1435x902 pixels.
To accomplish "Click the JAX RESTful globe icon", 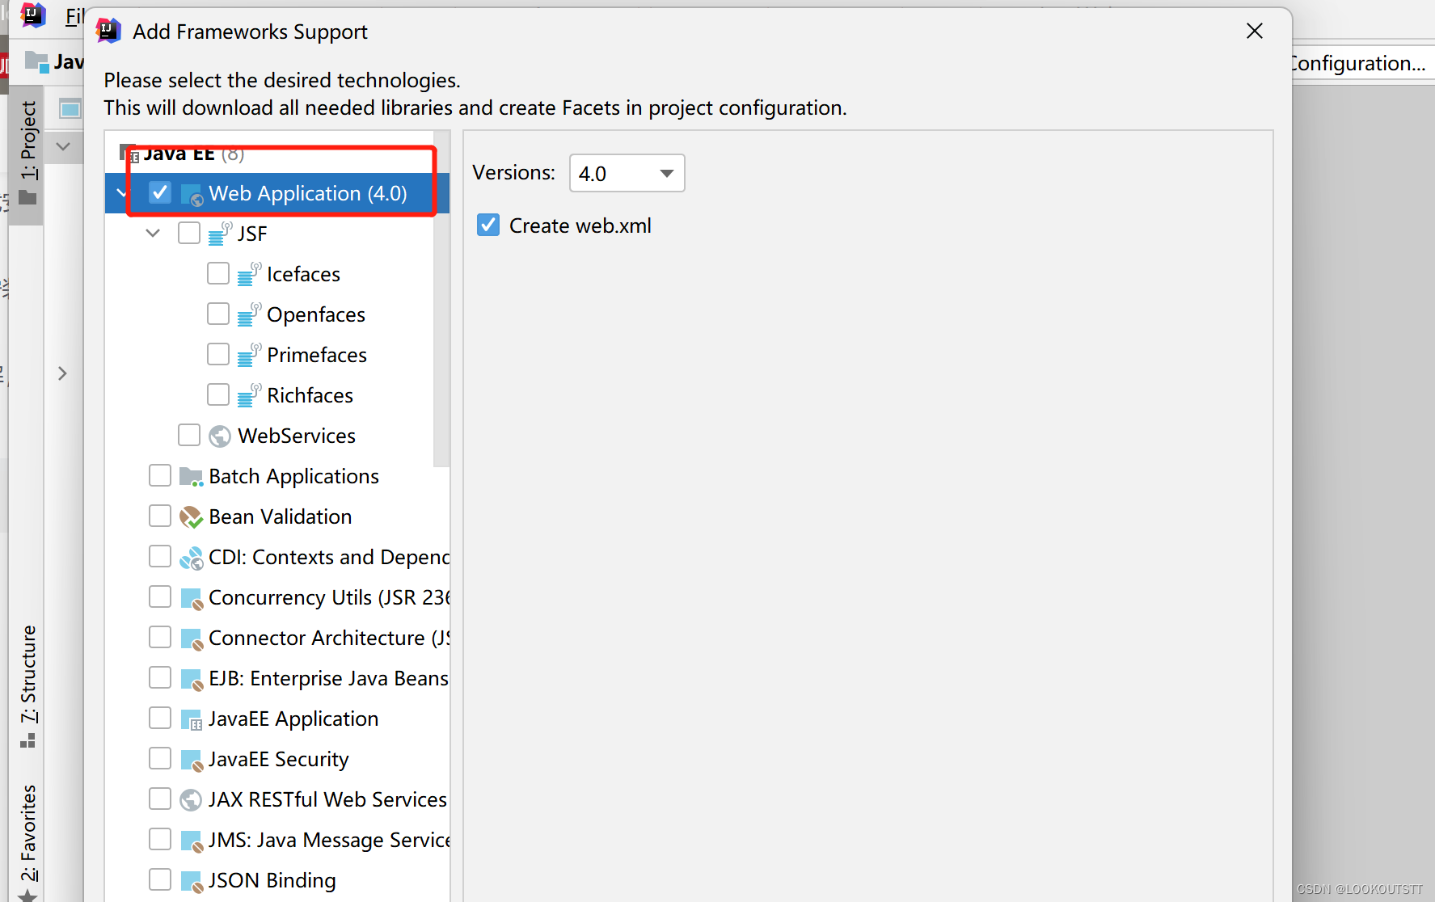I will [191, 800].
